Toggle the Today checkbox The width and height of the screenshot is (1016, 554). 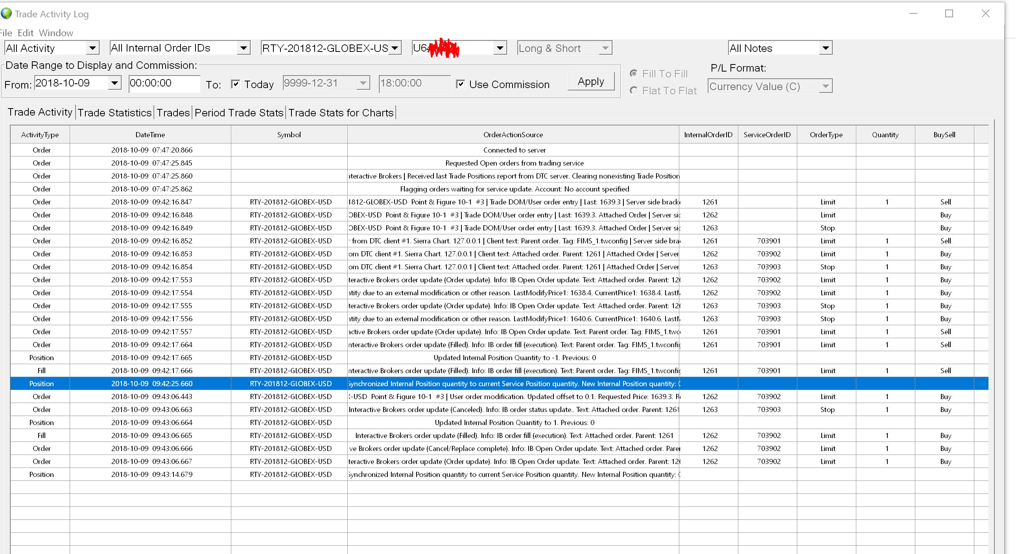(236, 84)
